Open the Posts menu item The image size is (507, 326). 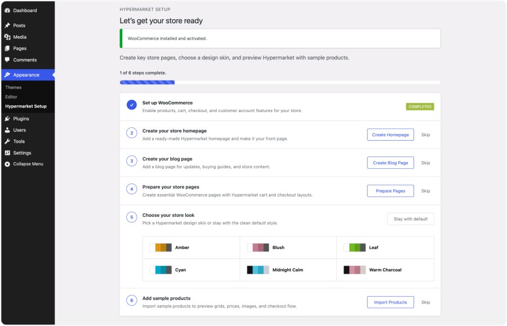(x=28, y=25)
